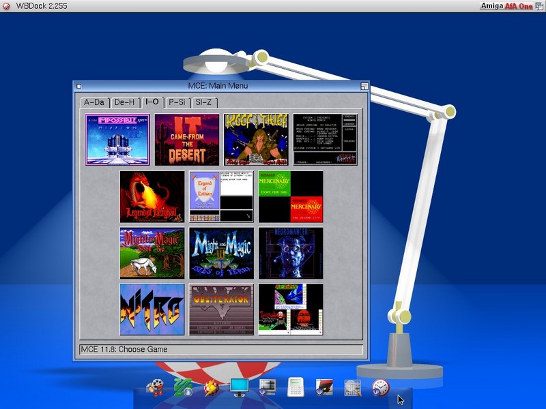This screenshot has width=546, height=409.
Task: Open the calendar grid dock icon
Action: click(x=352, y=388)
